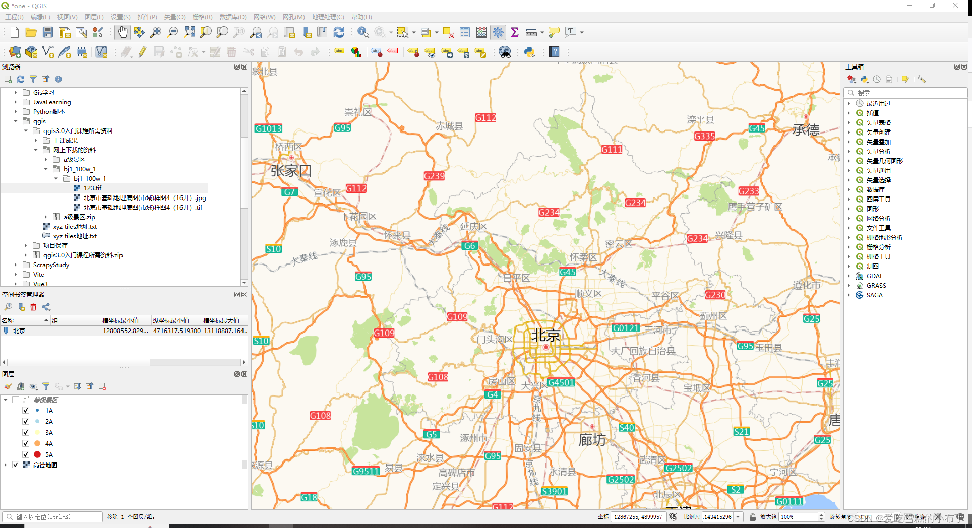
Task: Open the 矢量(O) menu
Action: [174, 17]
